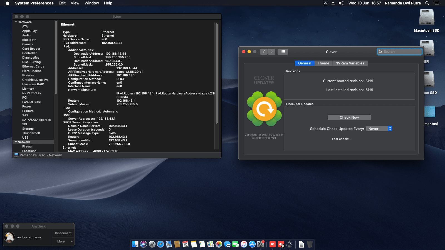Image resolution: width=445 pixels, height=250 pixels.
Task: Collapse the Hardware section in sidebar
Action: tap(16, 22)
